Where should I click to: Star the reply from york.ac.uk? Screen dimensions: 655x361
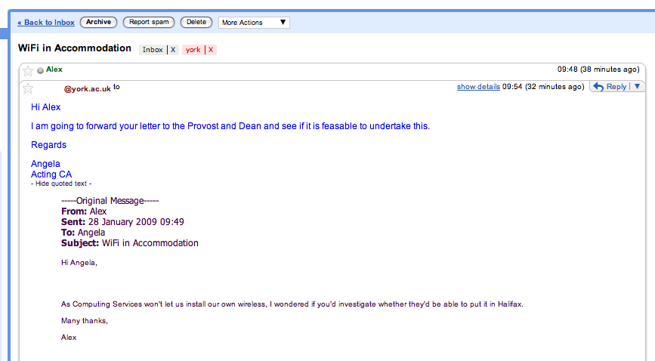tap(29, 88)
